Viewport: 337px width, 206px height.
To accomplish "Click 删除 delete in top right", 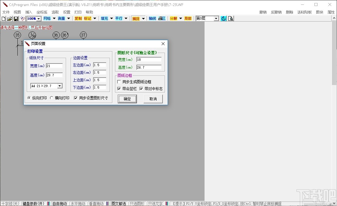I will (x=290, y=12).
